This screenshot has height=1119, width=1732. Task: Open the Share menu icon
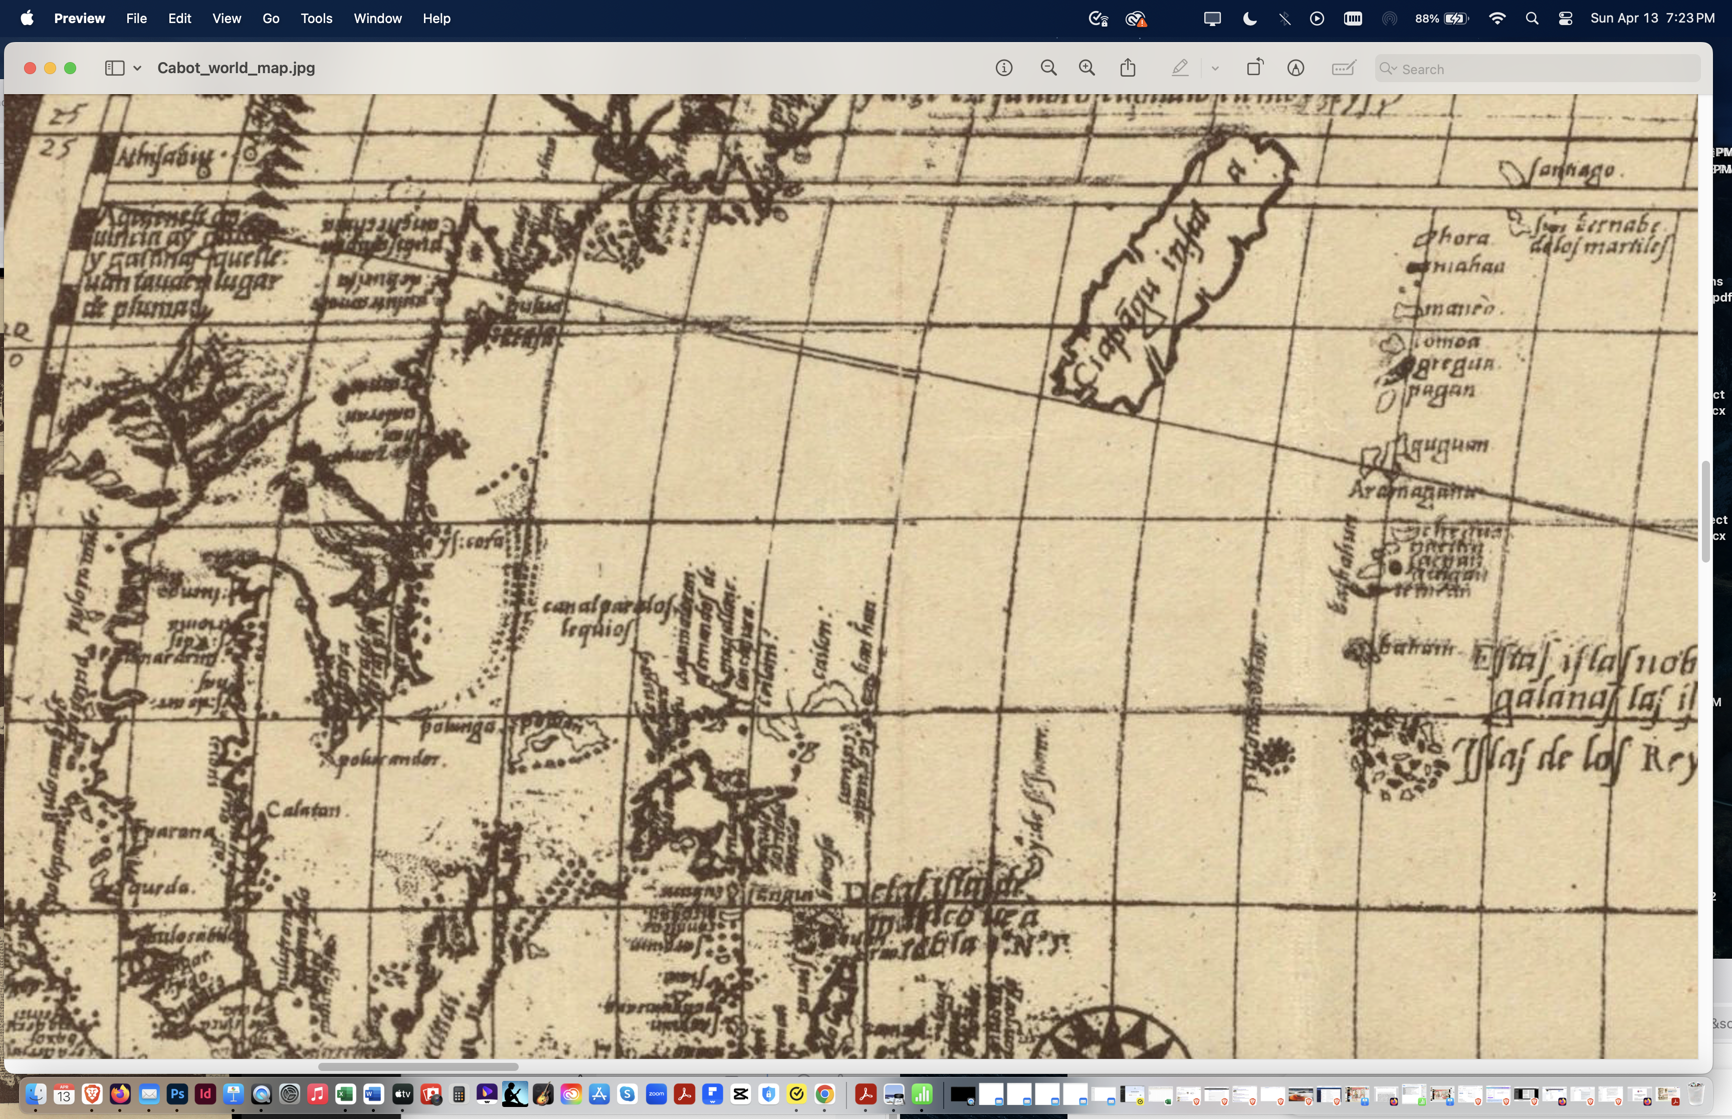tap(1127, 68)
